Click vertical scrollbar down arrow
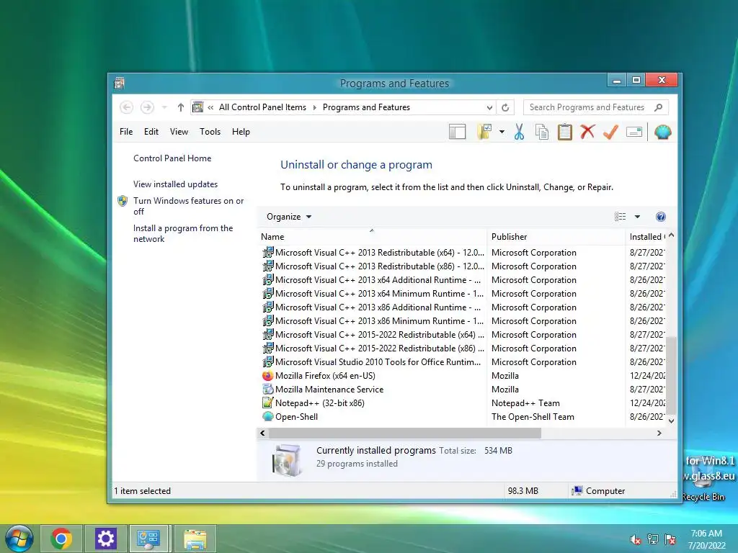Viewport: 738px width, 553px height. (x=672, y=421)
